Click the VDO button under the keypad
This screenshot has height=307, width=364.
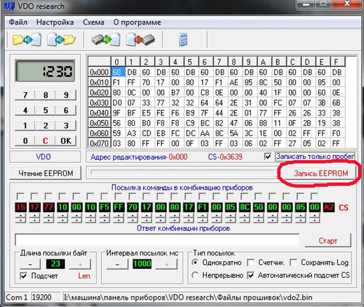[45, 157]
